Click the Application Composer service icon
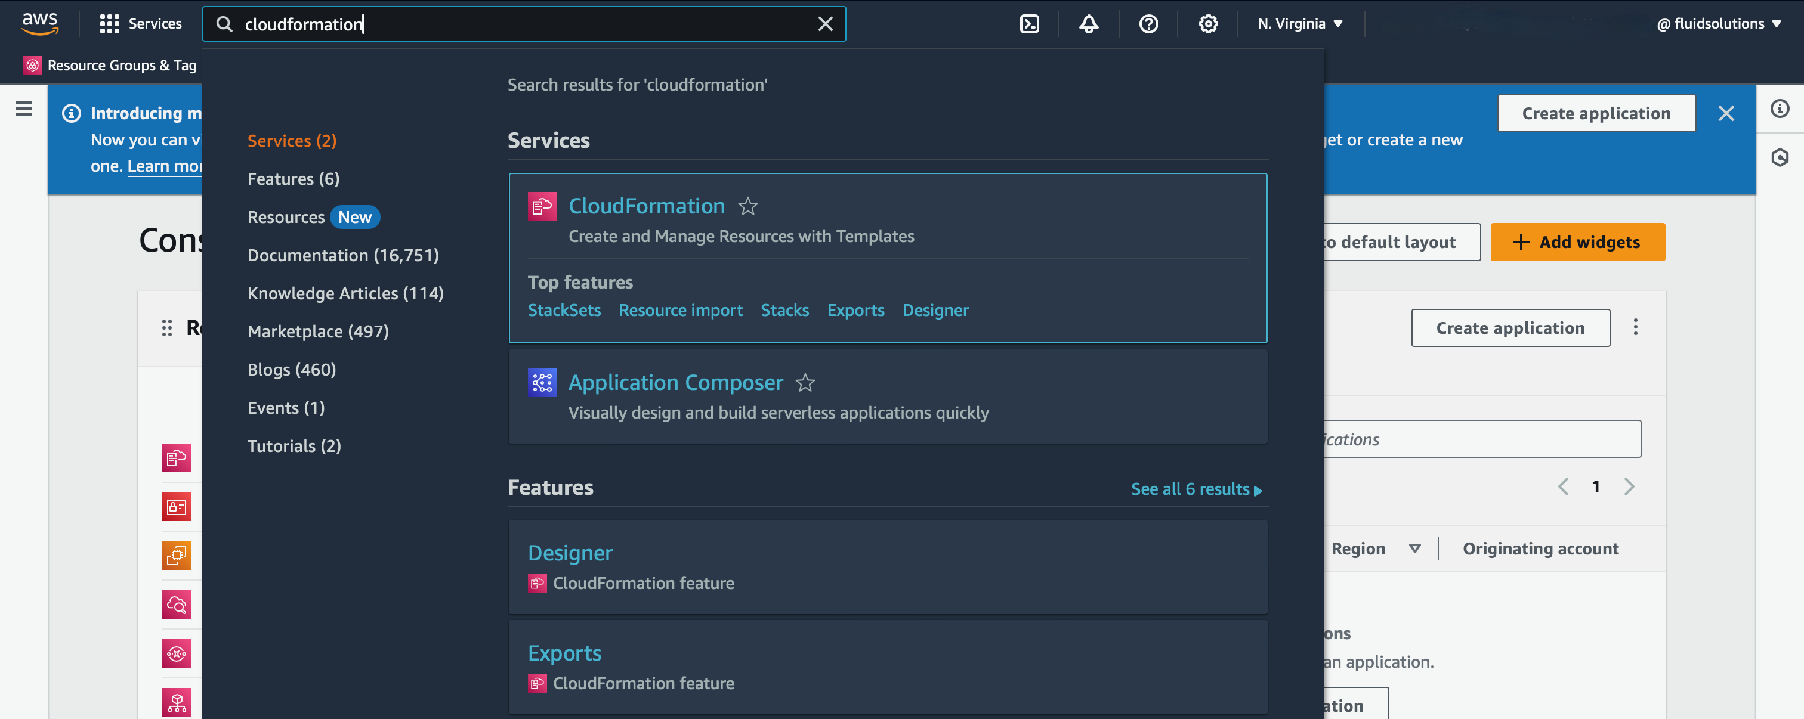Viewport: 1804px width, 719px height. click(541, 382)
